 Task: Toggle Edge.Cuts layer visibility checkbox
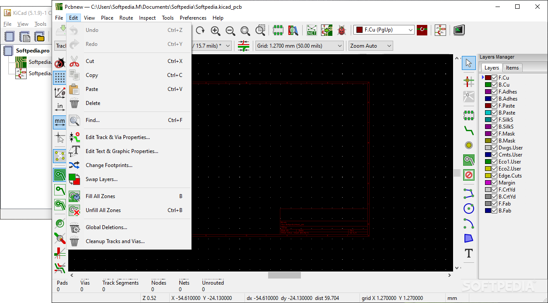coord(495,176)
